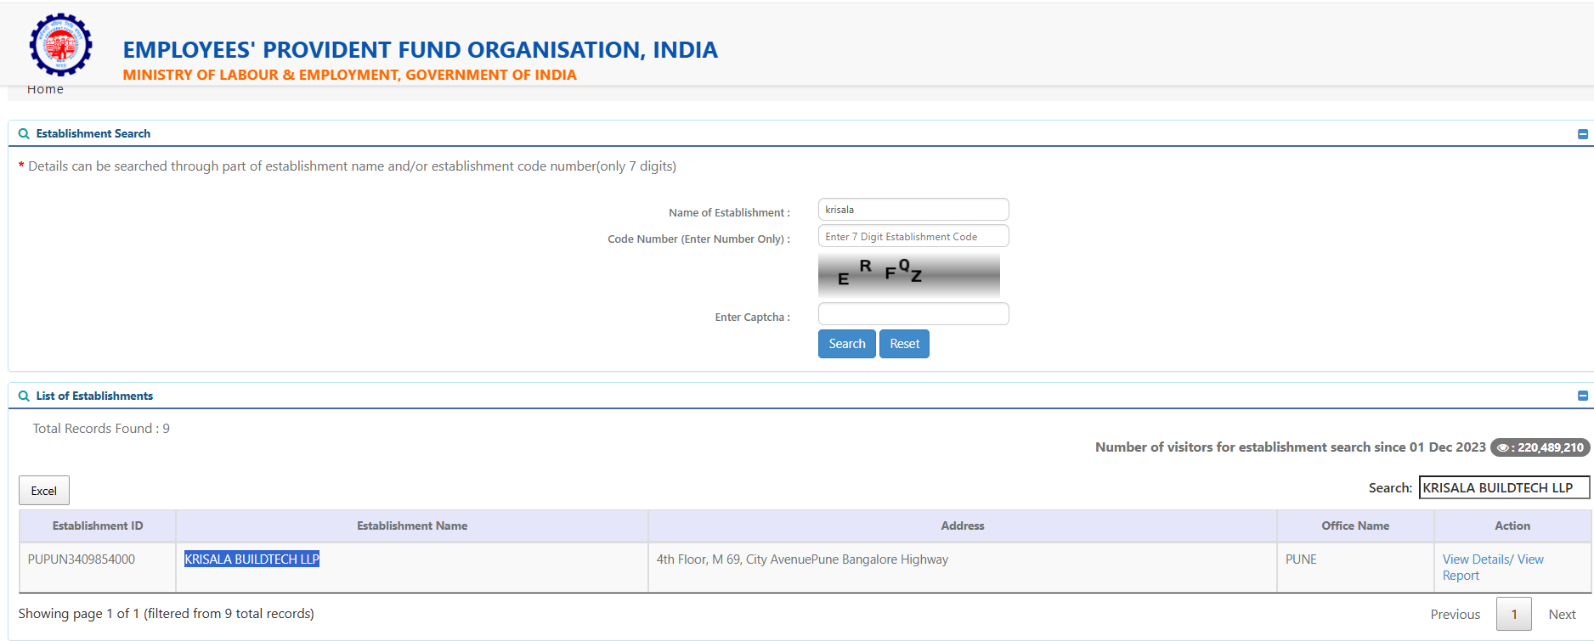Open View Details/ View Report link
This screenshot has width=1594, height=641.
click(1492, 567)
